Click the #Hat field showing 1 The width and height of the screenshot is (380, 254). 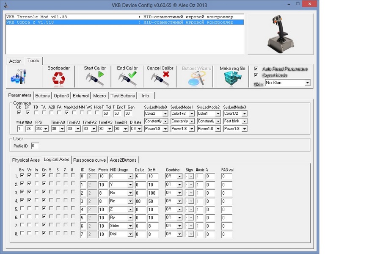point(20,129)
